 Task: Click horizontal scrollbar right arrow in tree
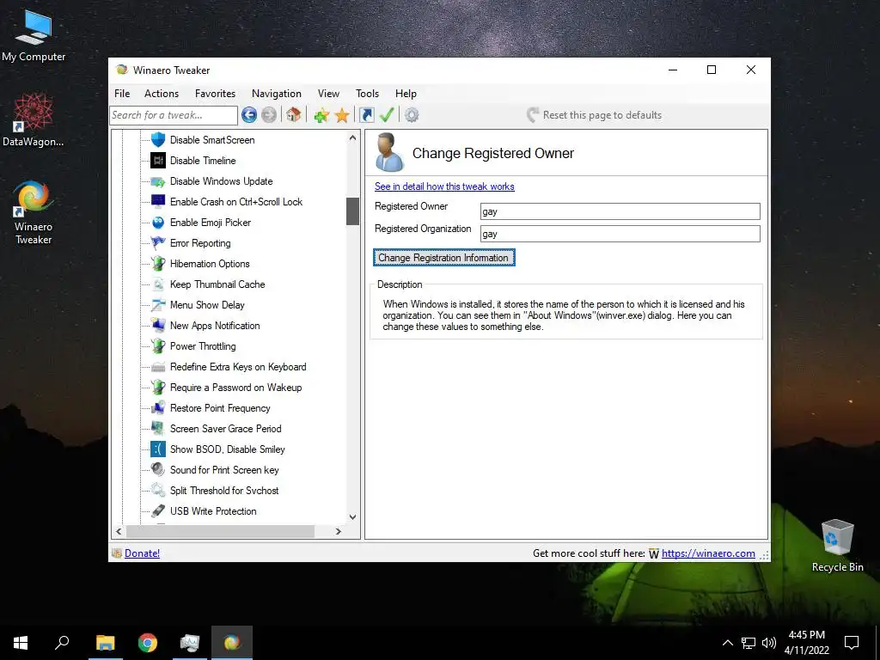(x=338, y=531)
